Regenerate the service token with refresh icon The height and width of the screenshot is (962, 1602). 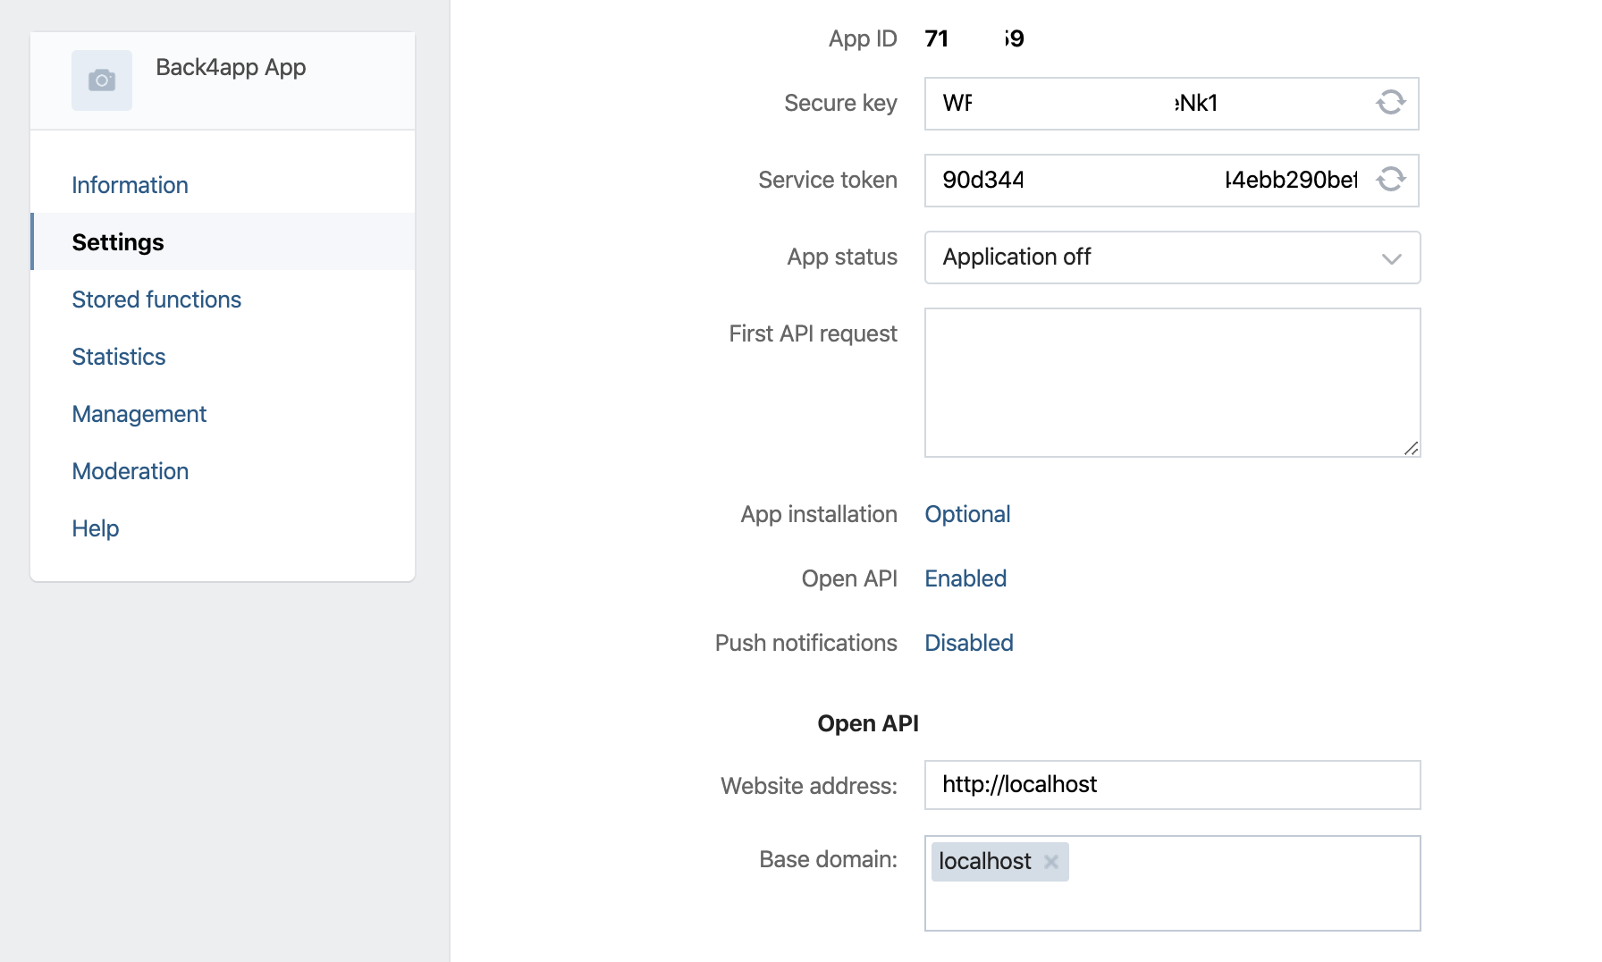pos(1391,180)
